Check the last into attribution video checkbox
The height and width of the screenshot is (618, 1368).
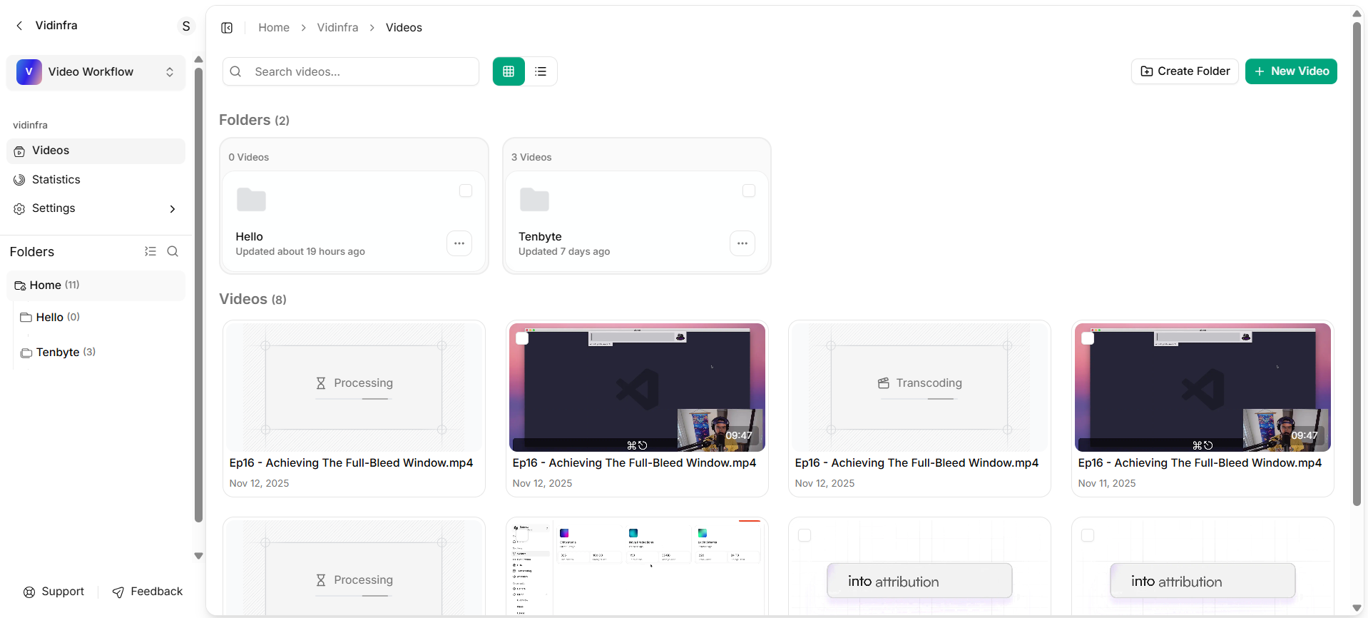(1088, 535)
